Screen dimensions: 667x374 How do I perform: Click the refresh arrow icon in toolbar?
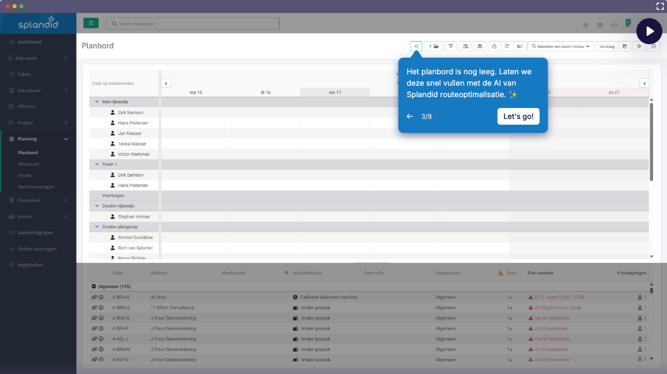point(507,46)
